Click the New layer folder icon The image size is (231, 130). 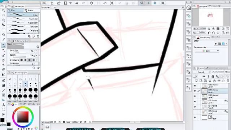coord(205,81)
